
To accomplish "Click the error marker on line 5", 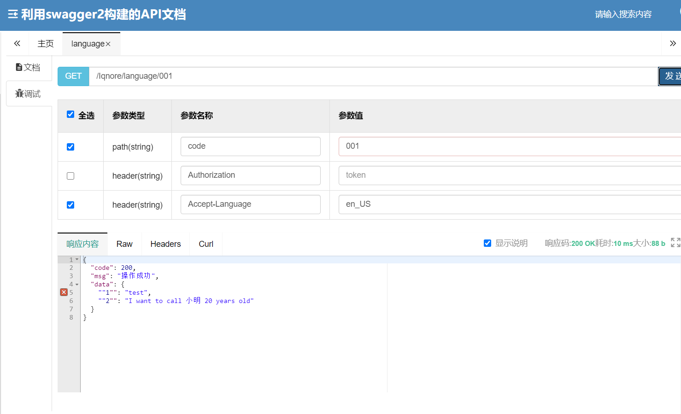I will tap(64, 292).
